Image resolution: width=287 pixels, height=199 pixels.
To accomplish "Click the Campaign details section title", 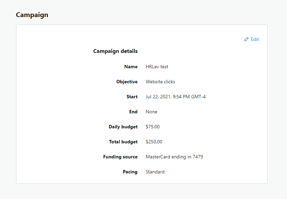I will tap(115, 51).
